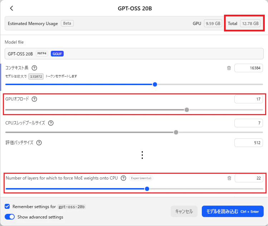Click the MoE layers slider handle

click(x=147, y=189)
